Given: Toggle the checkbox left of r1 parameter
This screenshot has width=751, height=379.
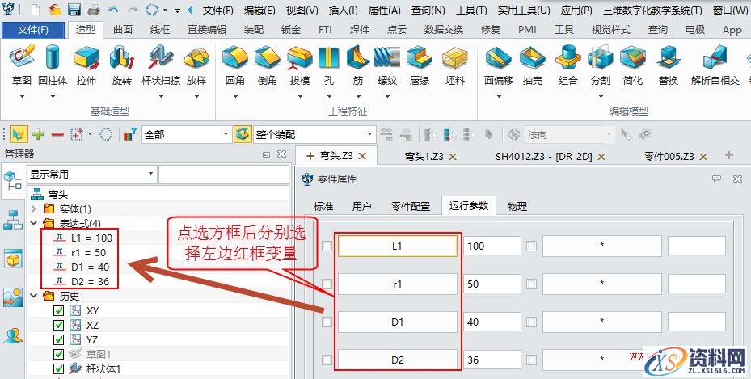Looking at the screenshot, I should tap(327, 284).
